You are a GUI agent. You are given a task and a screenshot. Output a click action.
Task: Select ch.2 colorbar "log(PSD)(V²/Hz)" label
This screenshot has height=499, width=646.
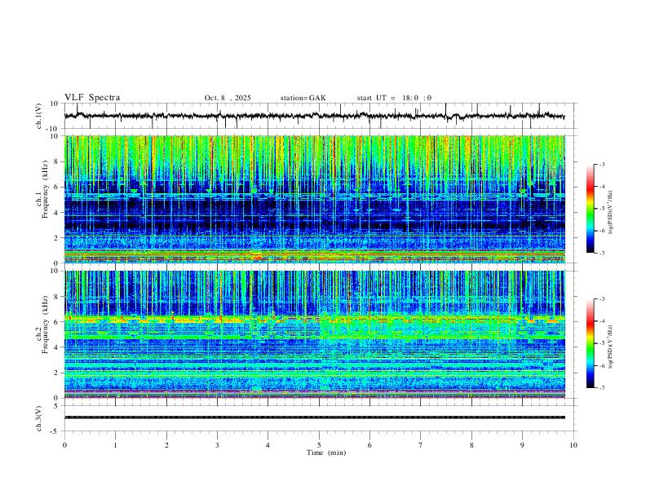[x=611, y=347]
